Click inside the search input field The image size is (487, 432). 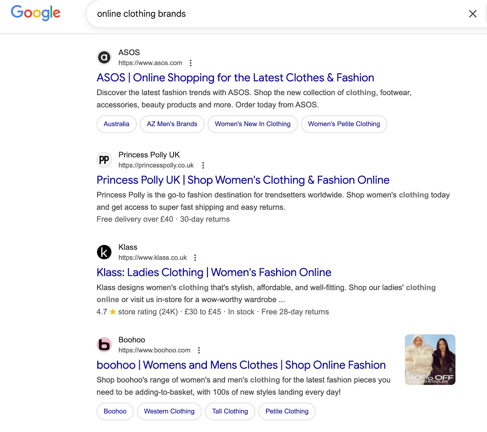[x=213, y=14]
